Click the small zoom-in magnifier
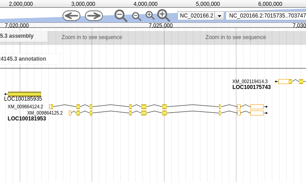 [x=150, y=16]
